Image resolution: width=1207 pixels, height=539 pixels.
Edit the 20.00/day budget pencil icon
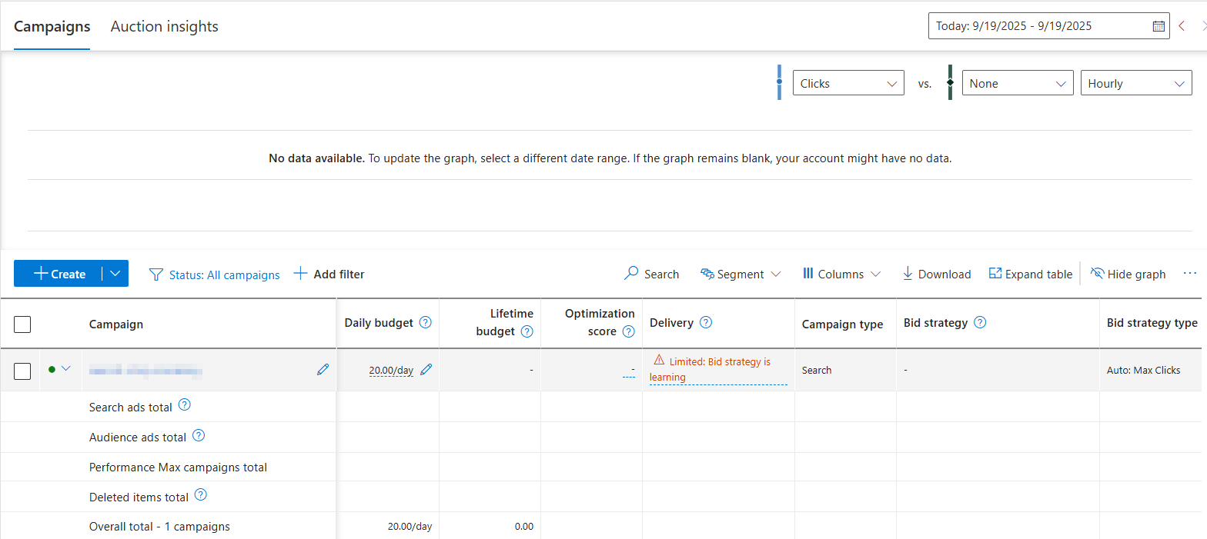point(426,369)
